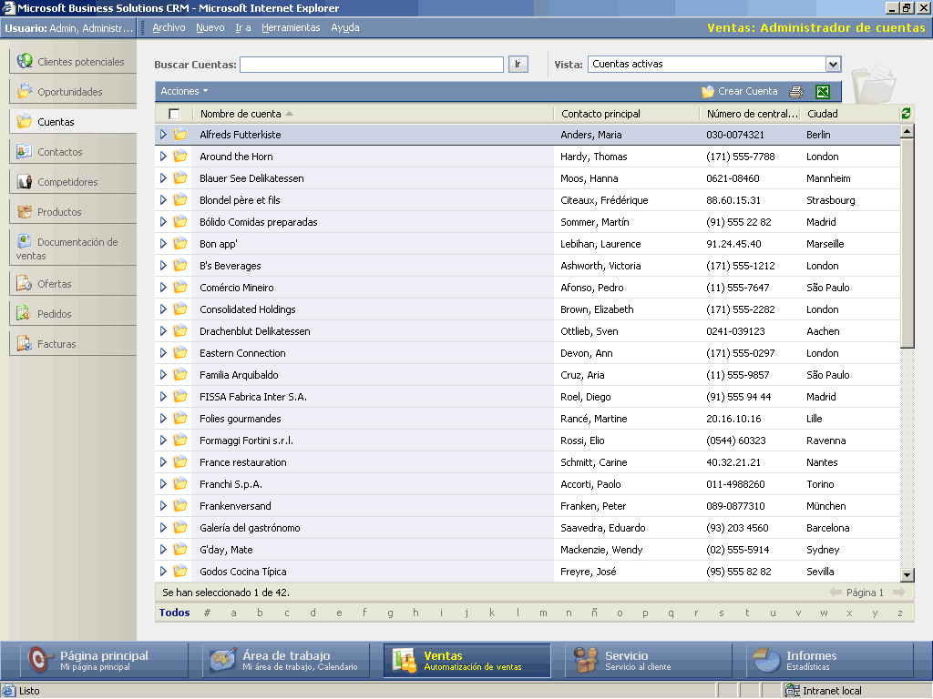Image resolution: width=933 pixels, height=699 pixels.
Task: Expand the Blondel père et fils row
Action: pyautogui.click(x=163, y=200)
